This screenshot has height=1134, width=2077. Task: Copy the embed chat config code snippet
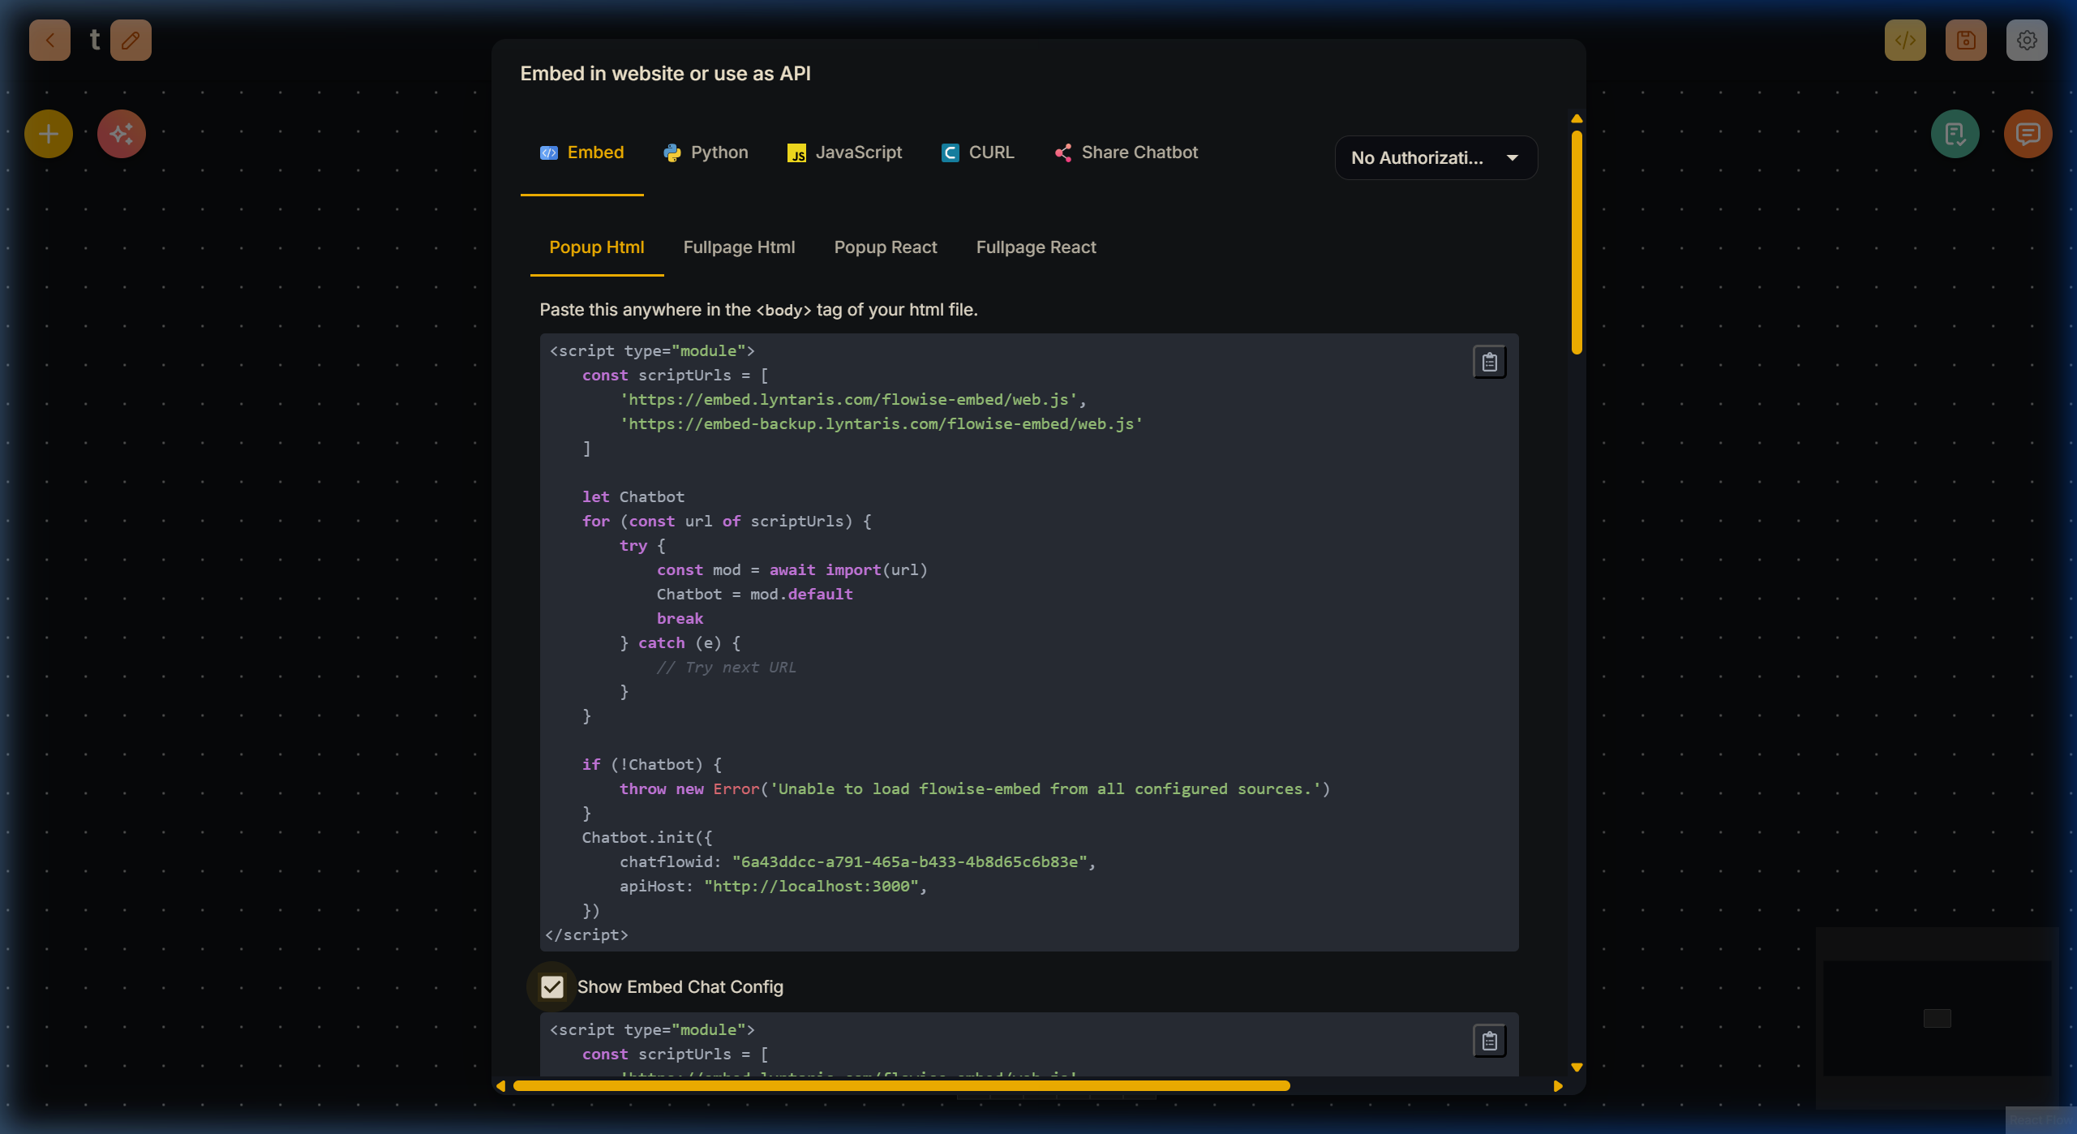tap(1490, 1041)
